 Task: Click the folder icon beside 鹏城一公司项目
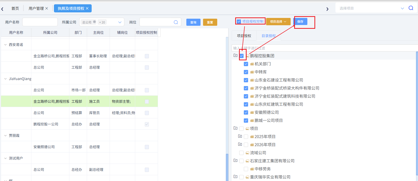tap(252, 121)
